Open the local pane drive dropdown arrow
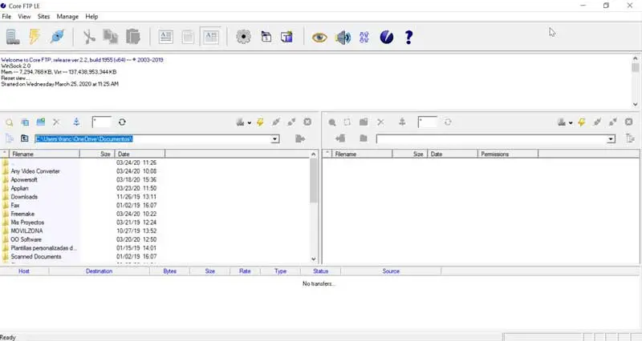Viewport: 642px width, 341px height. [250, 122]
